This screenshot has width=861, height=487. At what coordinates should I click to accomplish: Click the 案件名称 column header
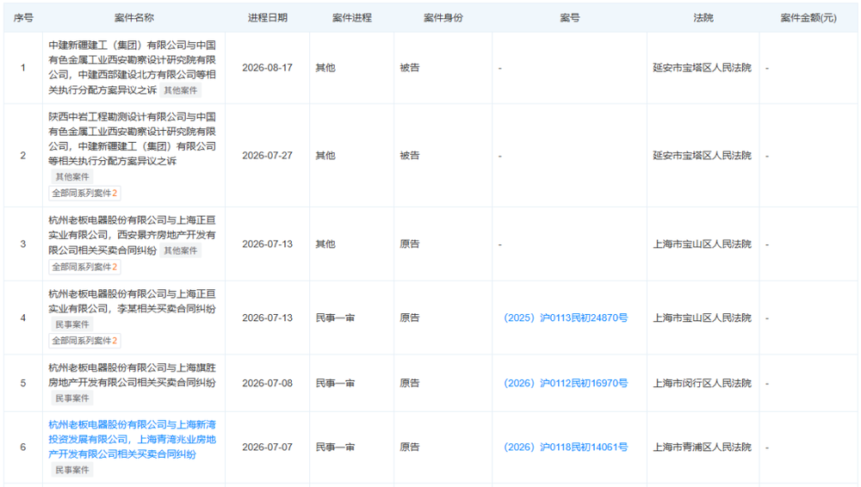click(x=134, y=17)
